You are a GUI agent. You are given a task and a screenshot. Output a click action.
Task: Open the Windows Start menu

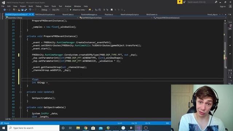4,128
